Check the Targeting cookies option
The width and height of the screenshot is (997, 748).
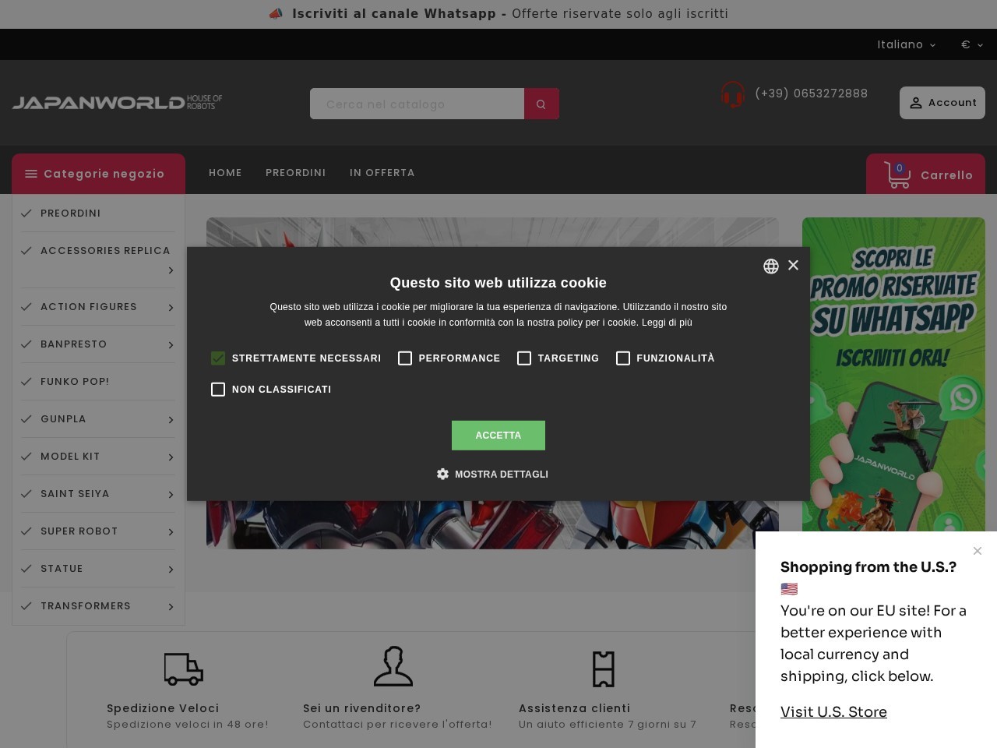pyautogui.click(x=524, y=358)
